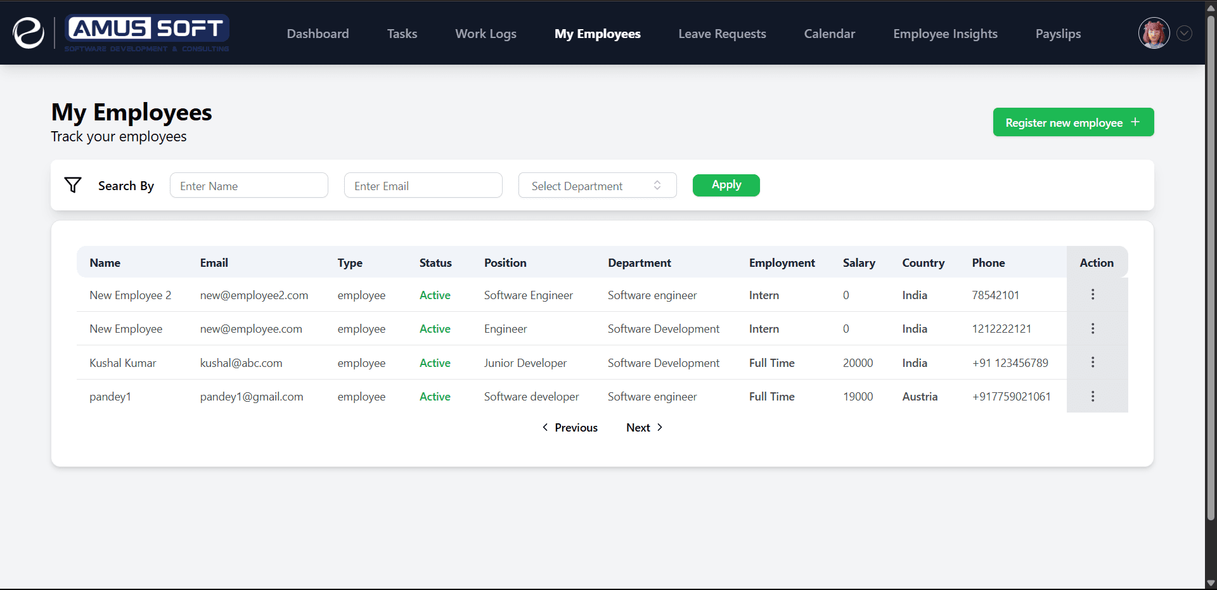Open the user profile avatar

pos(1154,33)
